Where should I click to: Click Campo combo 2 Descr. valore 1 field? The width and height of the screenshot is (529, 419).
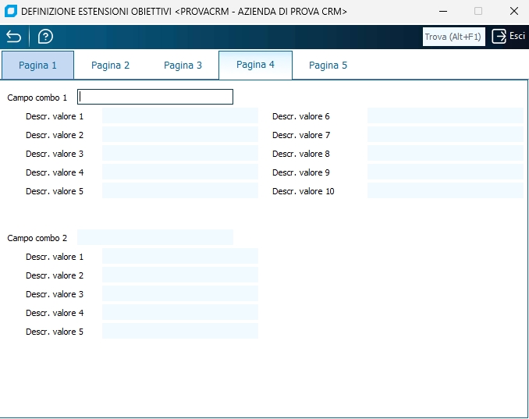pyautogui.click(x=180, y=256)
